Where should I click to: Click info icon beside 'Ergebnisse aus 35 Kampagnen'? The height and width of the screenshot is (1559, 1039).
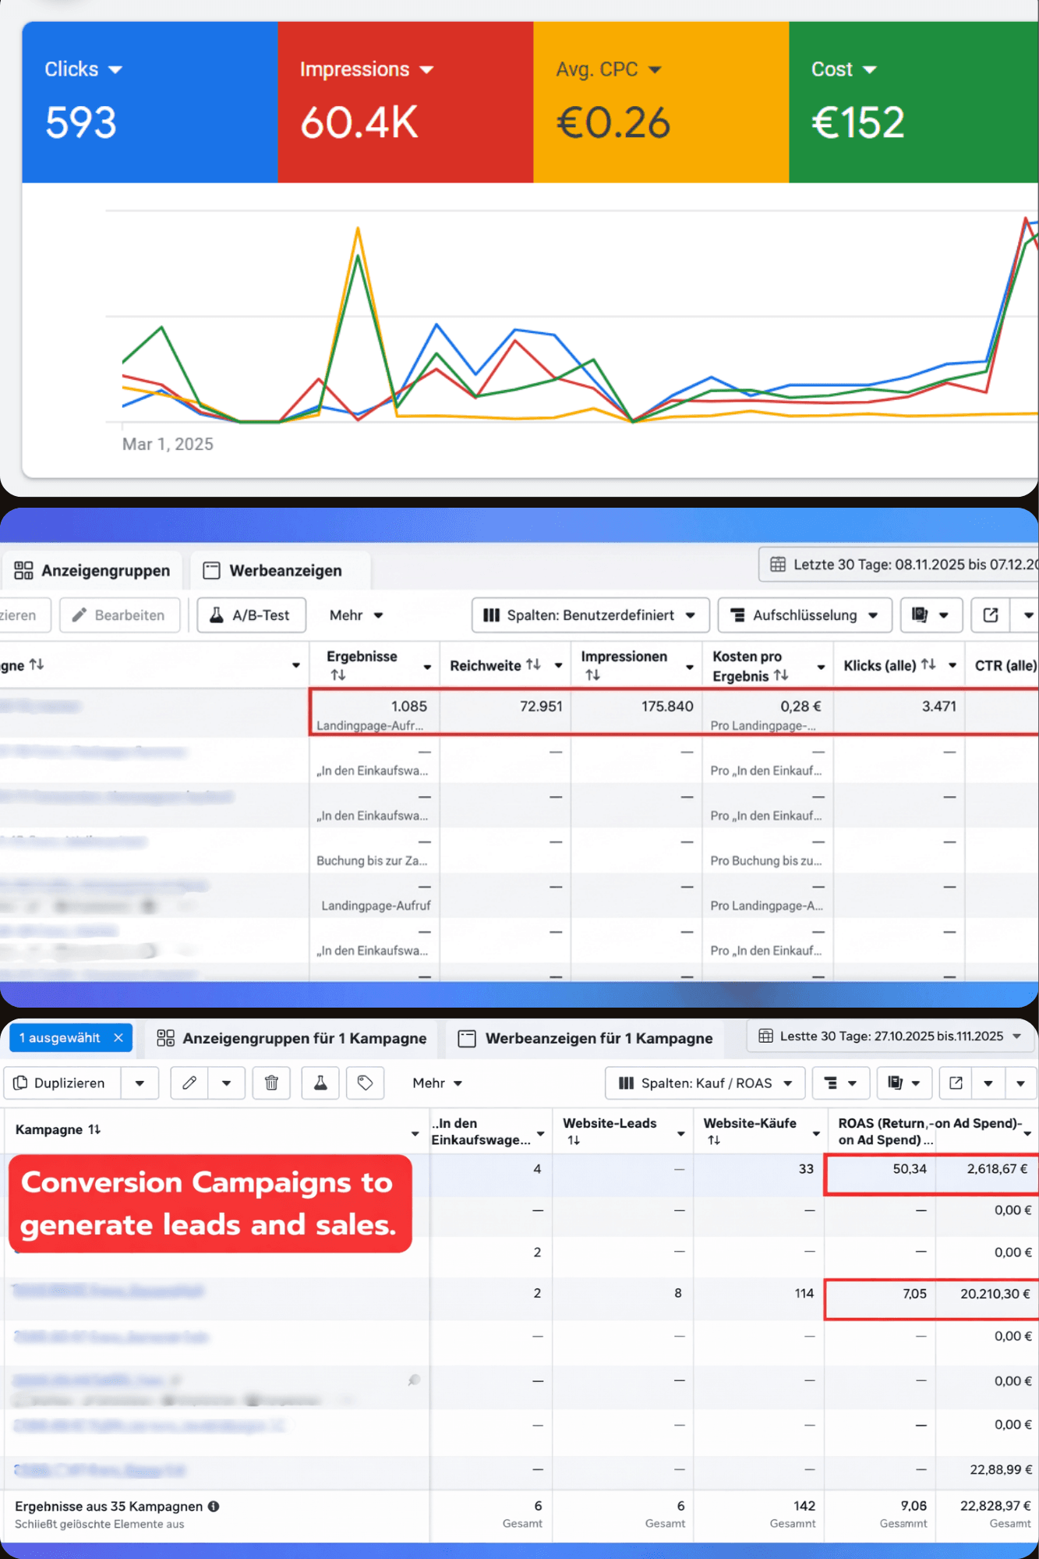point(214,1506)
